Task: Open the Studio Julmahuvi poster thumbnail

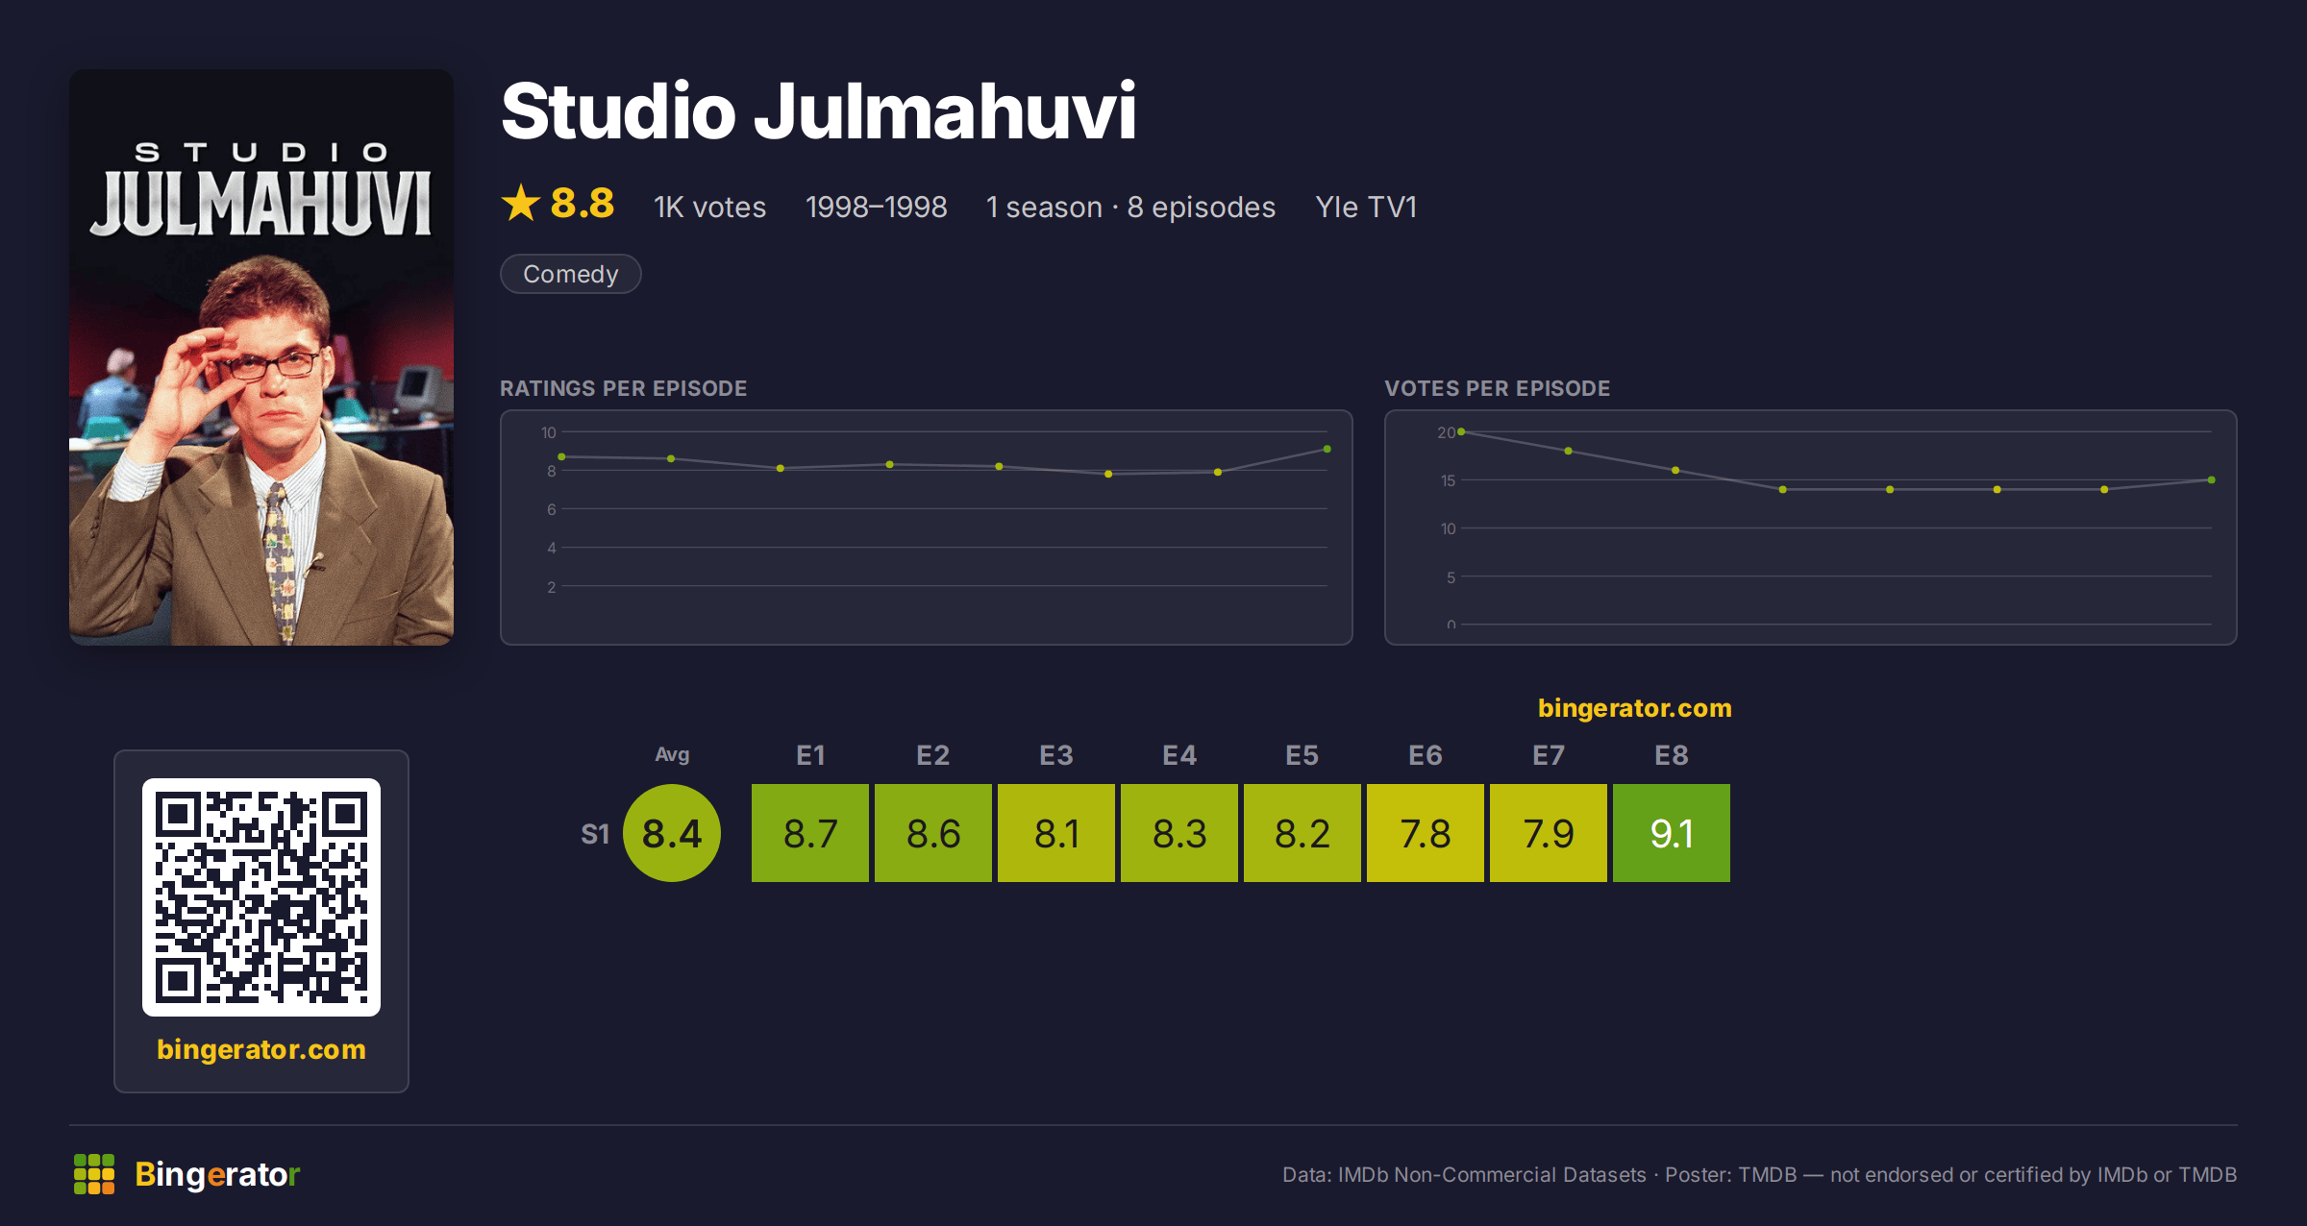Action: point(261,356)
